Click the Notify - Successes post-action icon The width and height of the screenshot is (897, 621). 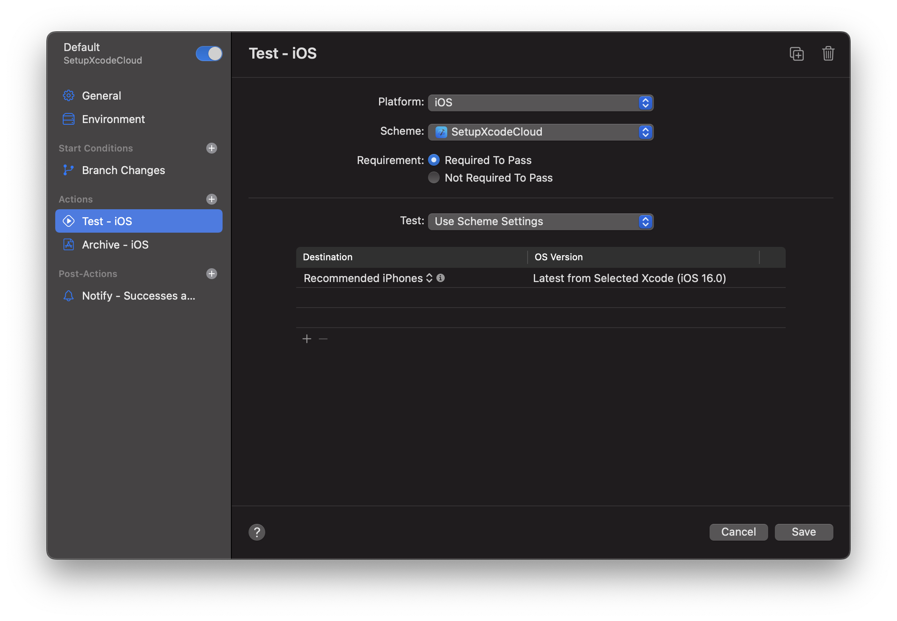coord(68,296)
